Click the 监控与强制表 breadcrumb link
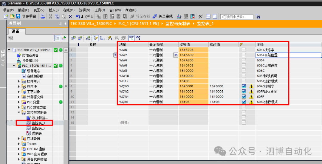 pyautogui.click(x=178, y=24)
